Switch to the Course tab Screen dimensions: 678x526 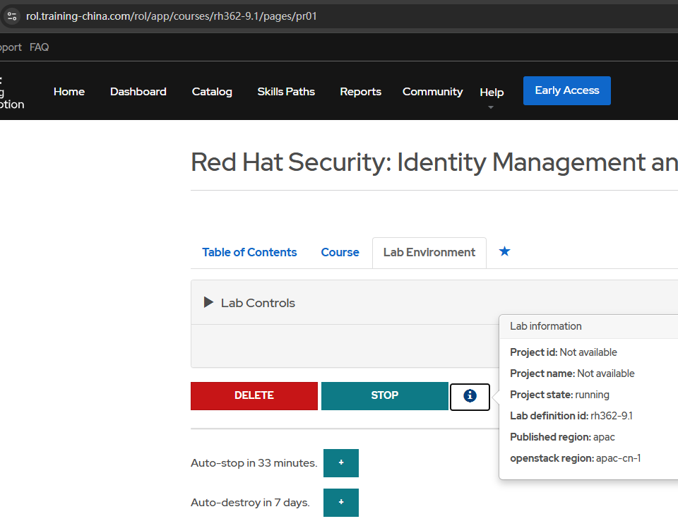click(340, 253)
